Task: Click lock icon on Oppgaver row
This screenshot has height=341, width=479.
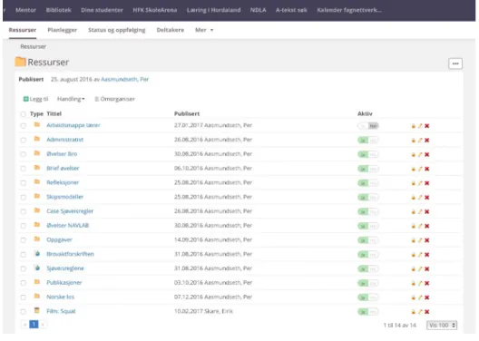Action: [414, 240]
